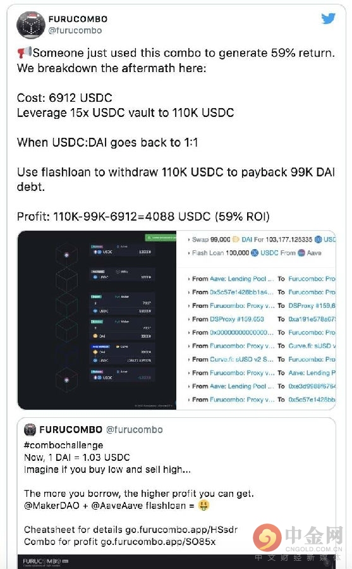Screen dimensions: 352x569
Task: Click the @furucombo handle at top
Action: point(75,30)
